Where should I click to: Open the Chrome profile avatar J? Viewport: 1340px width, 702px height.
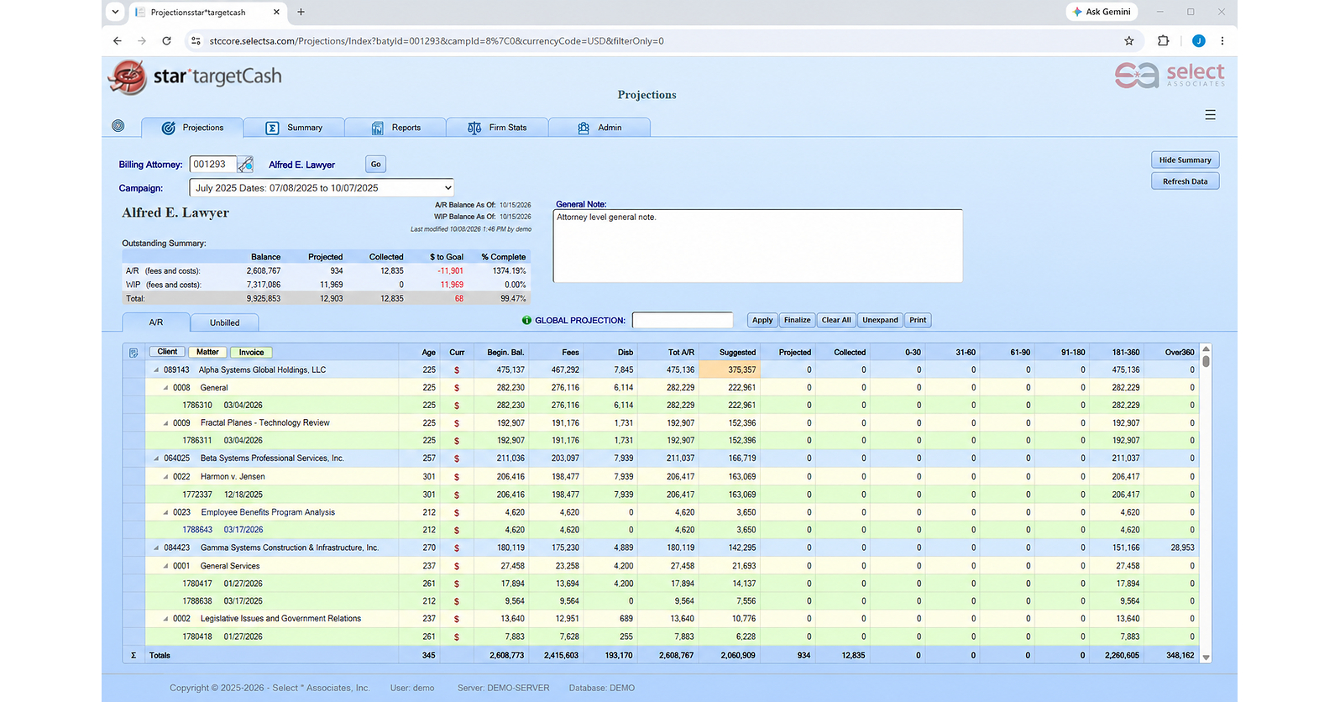click(x=1198, y=40)
